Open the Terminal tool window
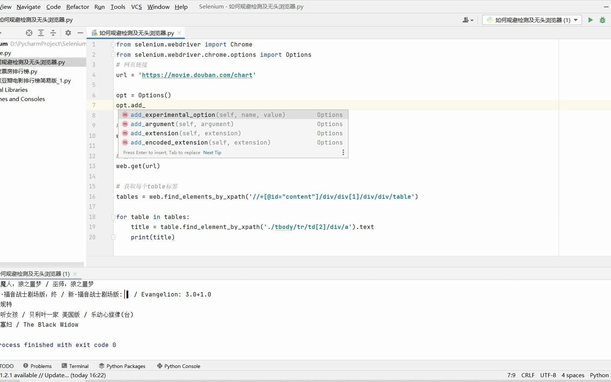 point(75,366)
